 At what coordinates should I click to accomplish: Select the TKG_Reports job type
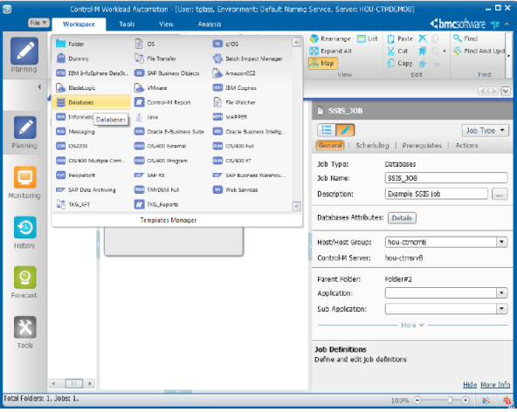[x=156, y=204]
